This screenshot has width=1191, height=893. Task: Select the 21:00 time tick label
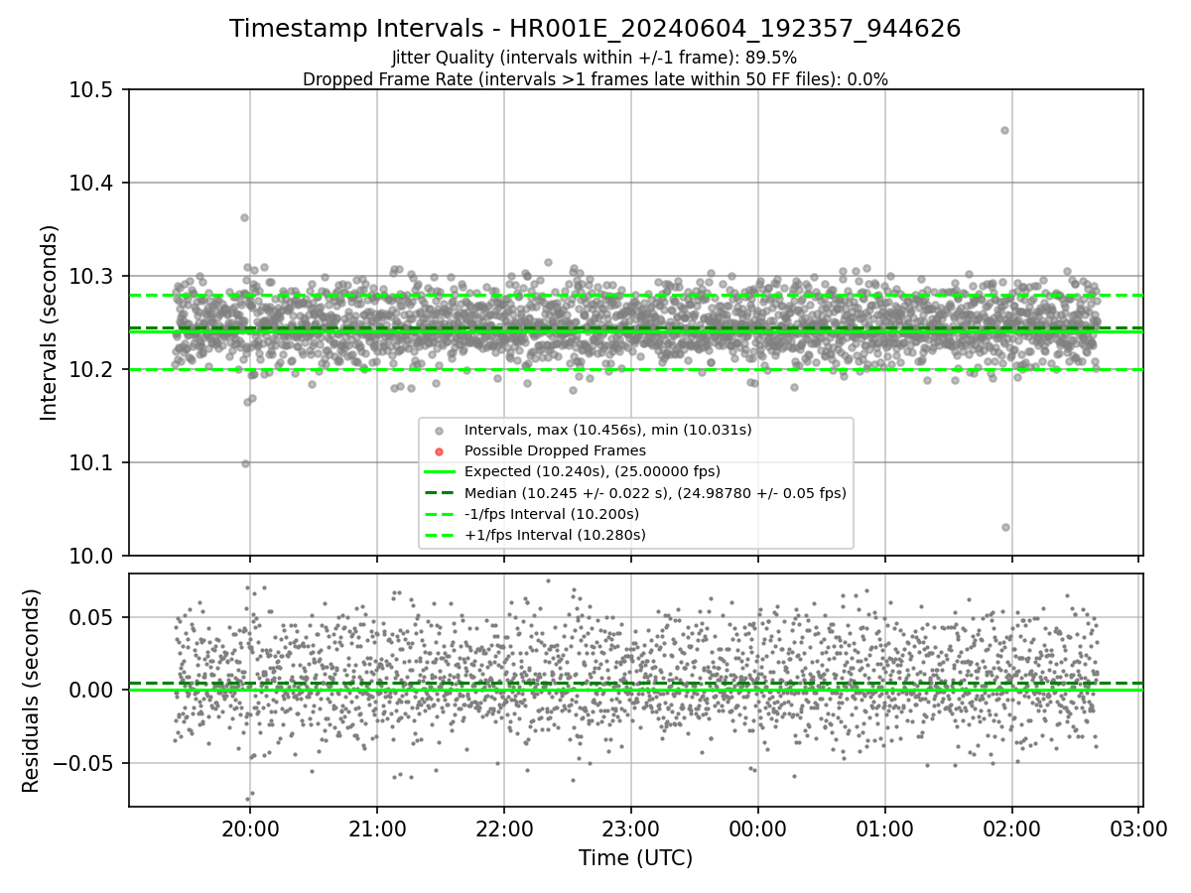tap(376, 829)
